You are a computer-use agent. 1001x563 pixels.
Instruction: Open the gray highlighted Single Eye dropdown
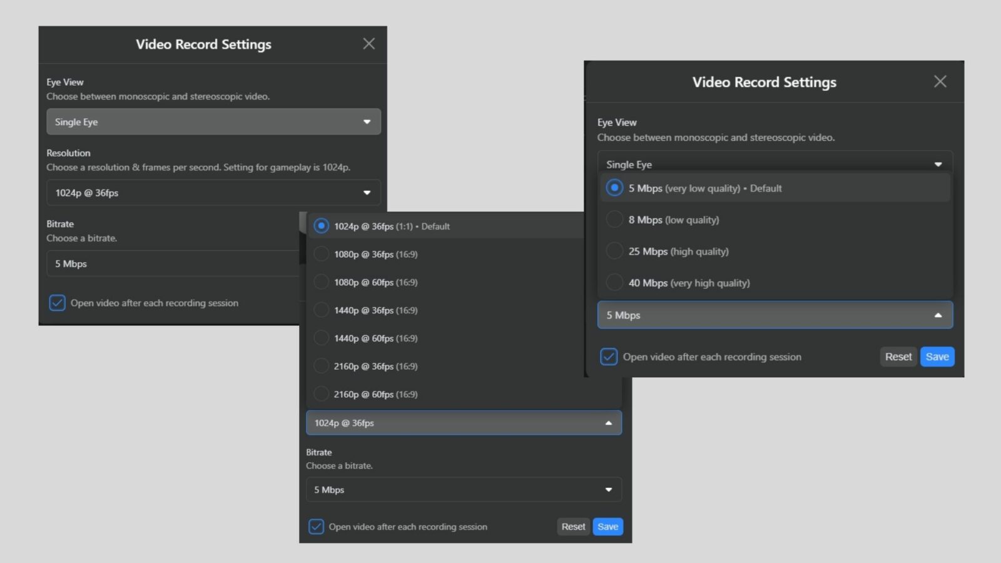213,122
